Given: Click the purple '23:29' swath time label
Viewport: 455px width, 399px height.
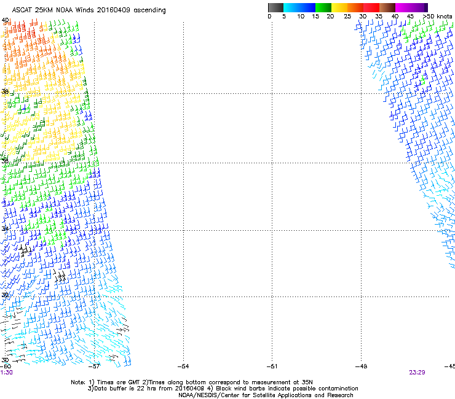Looking at the screenshot, I should 417,373.
